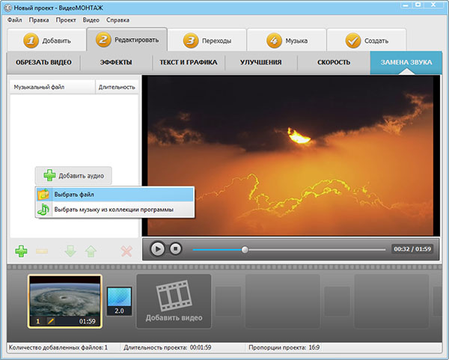Click the folder icon next to Выбрать файл

pyautogui.click(x=43, y=195)
